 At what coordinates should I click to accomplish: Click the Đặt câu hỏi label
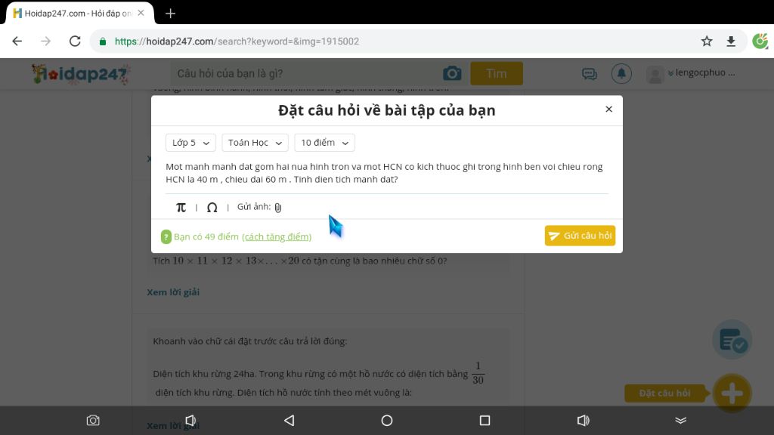click(x=665, y=393)
